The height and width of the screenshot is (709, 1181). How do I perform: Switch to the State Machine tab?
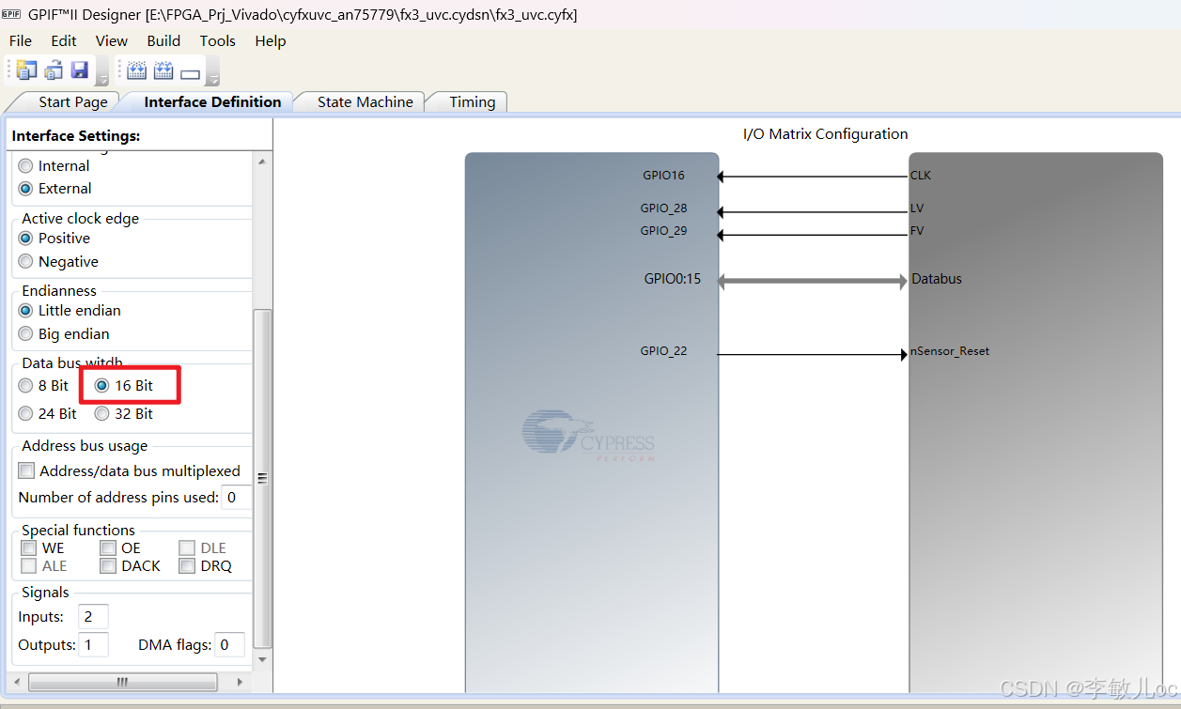coord(365,102)
